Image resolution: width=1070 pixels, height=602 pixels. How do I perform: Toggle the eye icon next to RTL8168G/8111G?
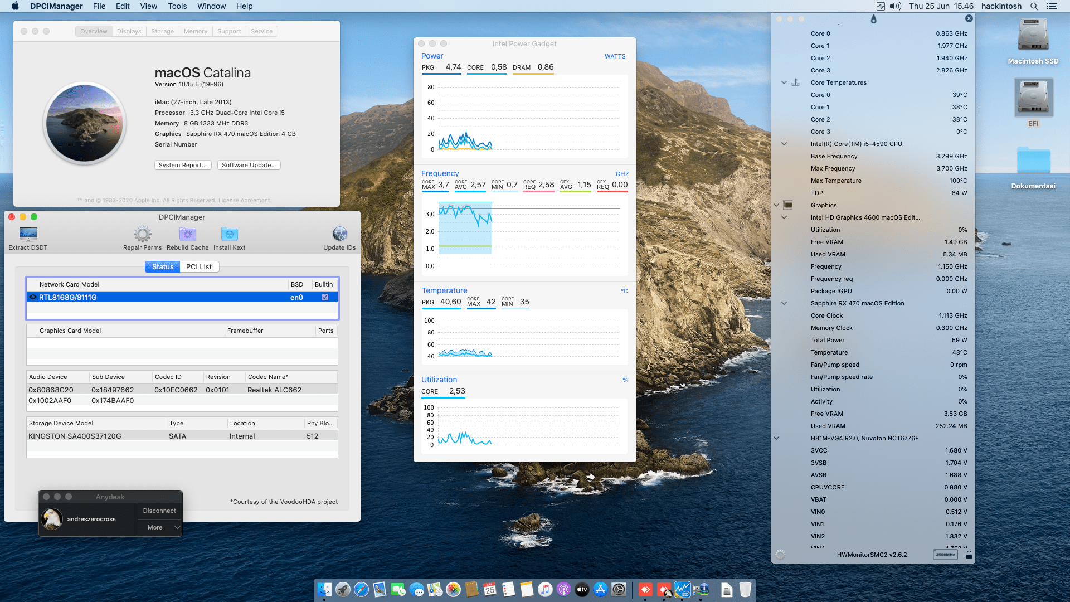click(x=33, y=297)
